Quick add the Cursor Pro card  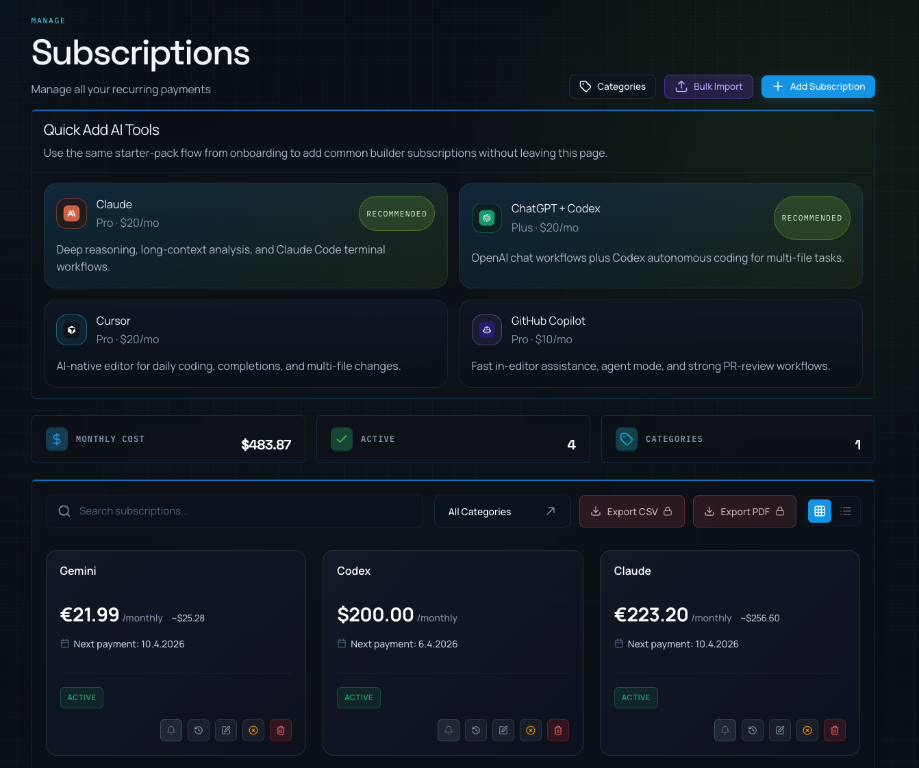246,343
